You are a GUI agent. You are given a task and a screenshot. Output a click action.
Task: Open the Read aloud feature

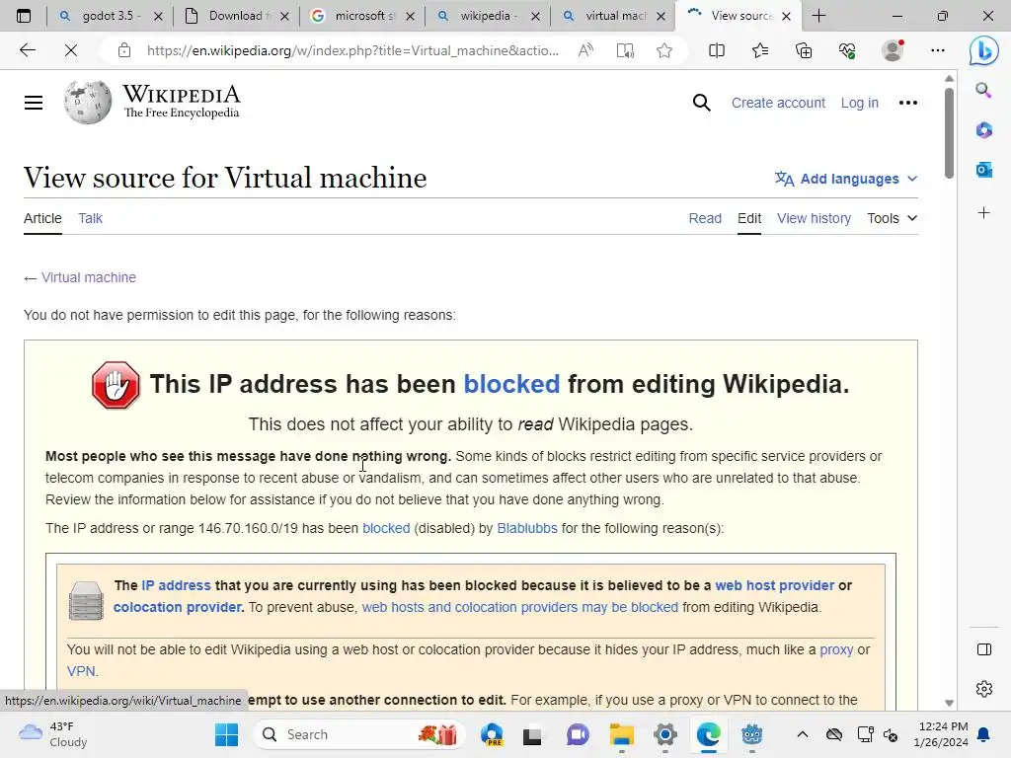585,50
